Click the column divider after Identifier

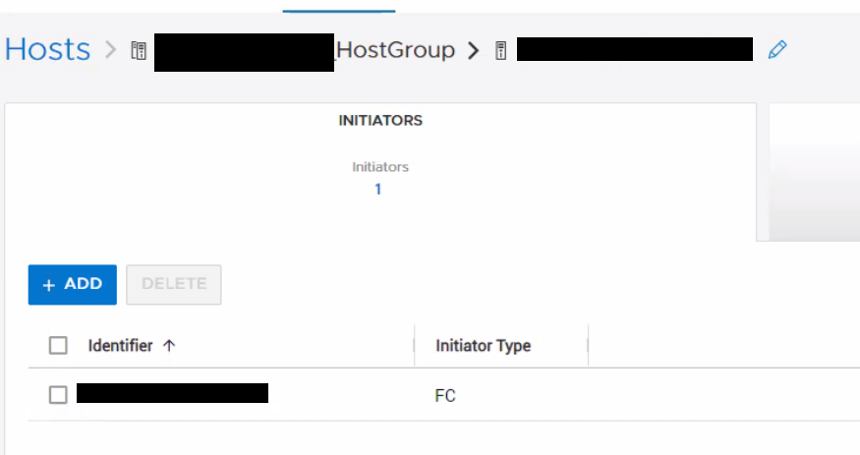tap(414, 345)
